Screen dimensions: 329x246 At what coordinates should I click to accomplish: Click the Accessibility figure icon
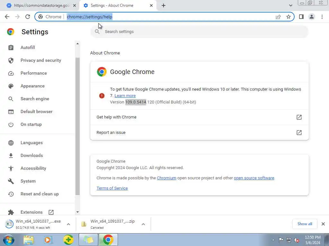(11, 168)
